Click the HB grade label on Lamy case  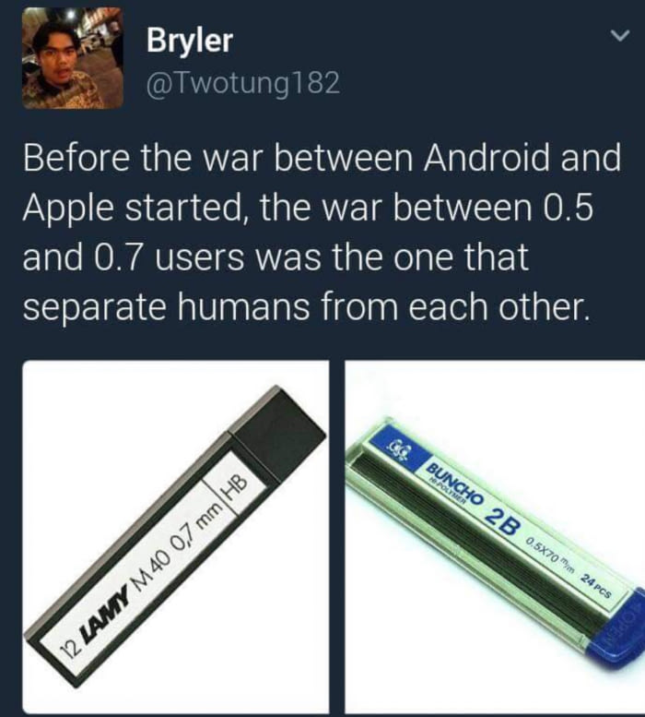[235, 488]
